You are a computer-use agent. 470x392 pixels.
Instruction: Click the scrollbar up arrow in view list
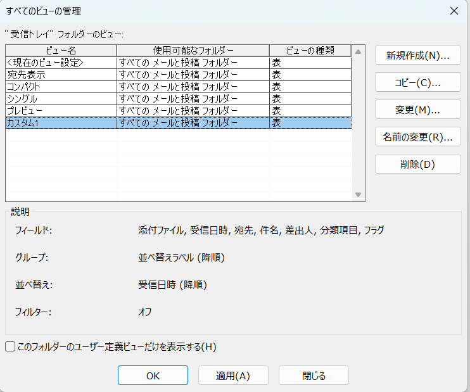coord(358,51)
